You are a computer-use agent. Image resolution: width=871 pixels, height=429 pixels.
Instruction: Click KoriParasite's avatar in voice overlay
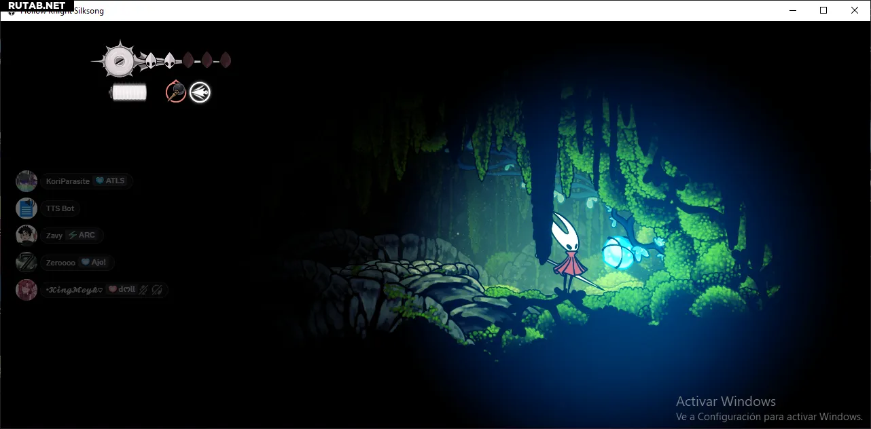click(x=26, y=181)
